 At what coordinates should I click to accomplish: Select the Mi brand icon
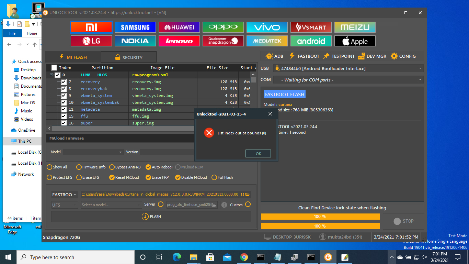tap(91, 27)
